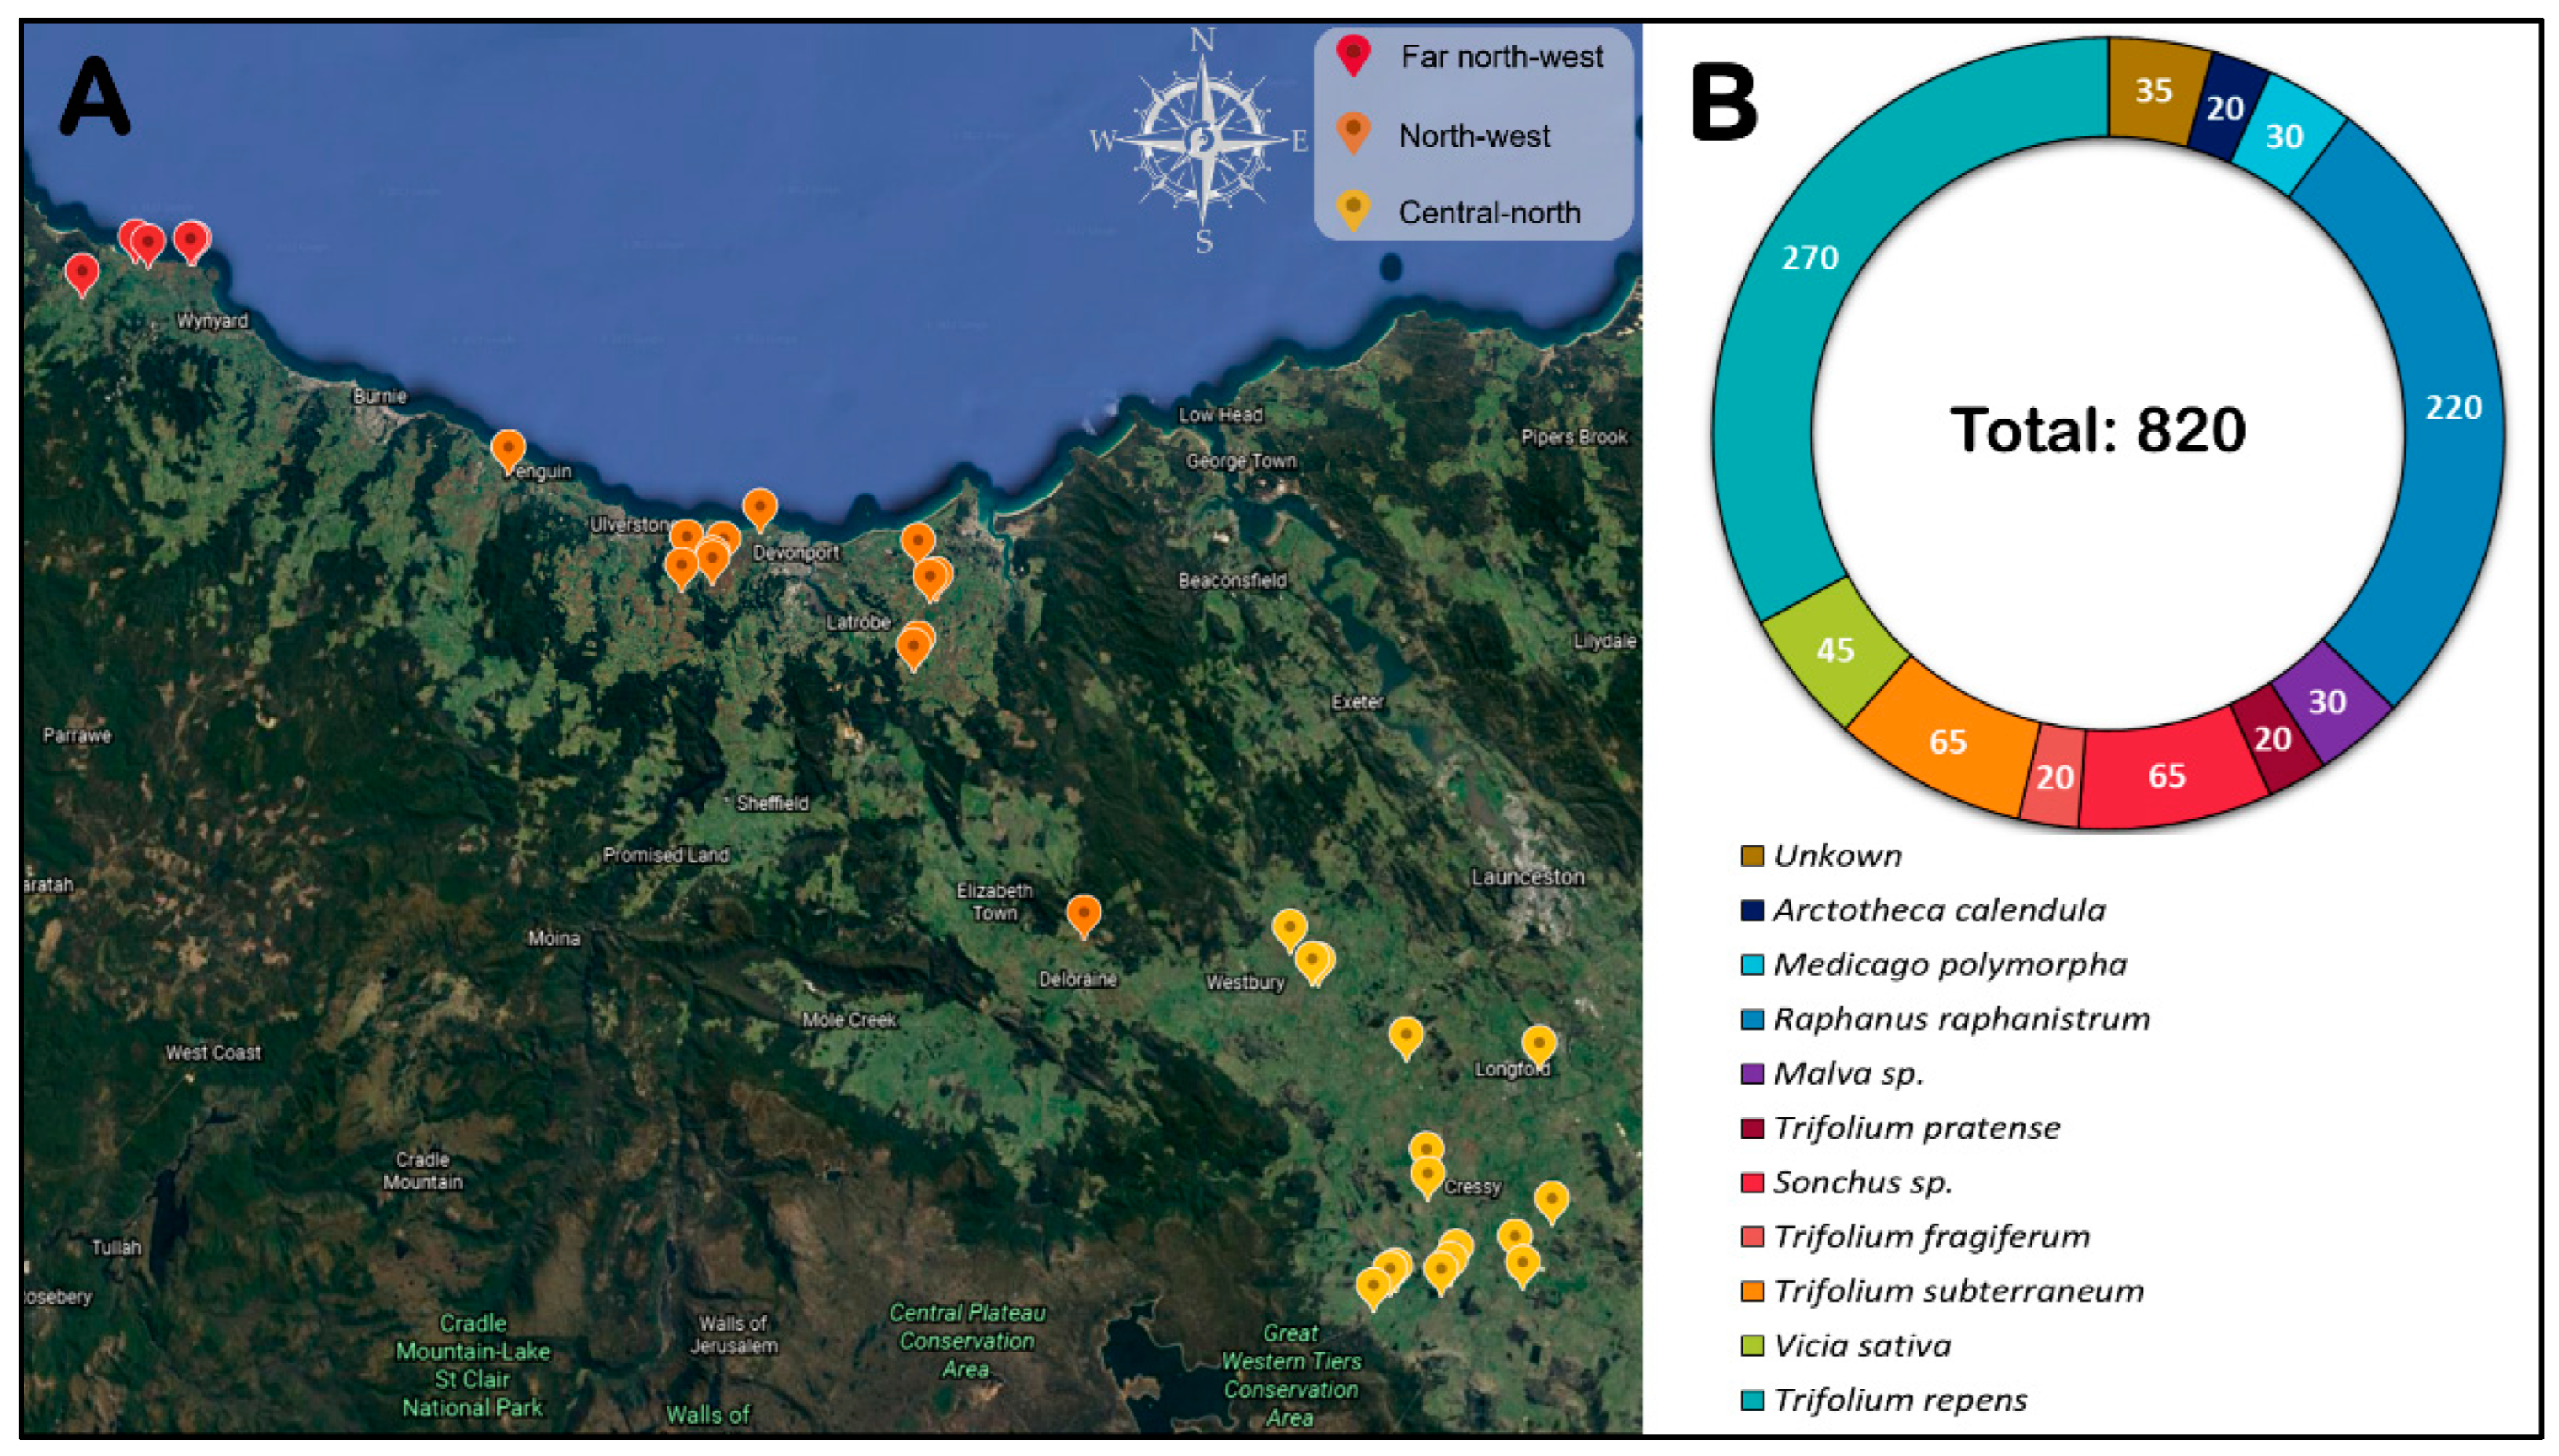Image resolution: width=2559 pixels, height=1456 pixels.
Task: Click the 'North-west' legend label
Action: [1475, 135]
